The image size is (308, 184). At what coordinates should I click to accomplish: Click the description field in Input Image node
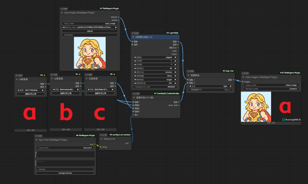(x=90, y=35)
